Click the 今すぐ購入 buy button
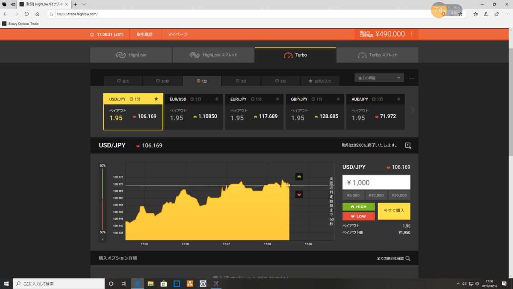 point(394,211)
